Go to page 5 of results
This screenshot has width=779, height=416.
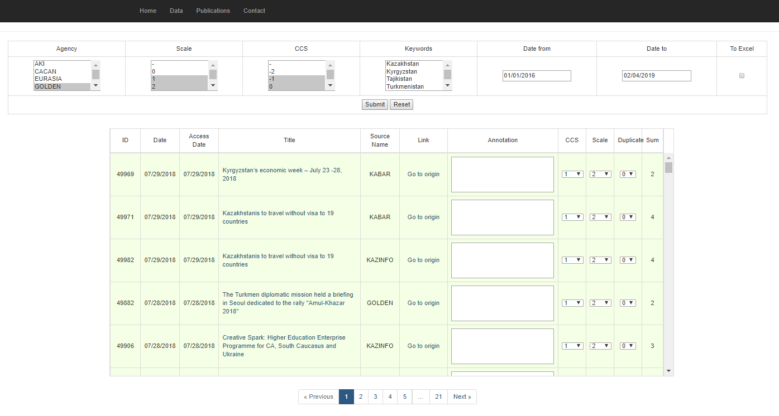405,396
